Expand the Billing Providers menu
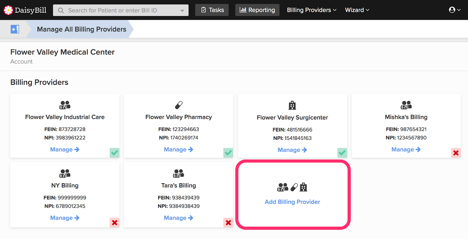Screen dimensions: 468x239 (312, 10)
